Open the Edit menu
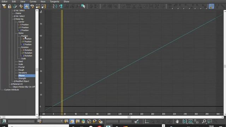Screen dimensions: 226x127 tap(14, 1)
